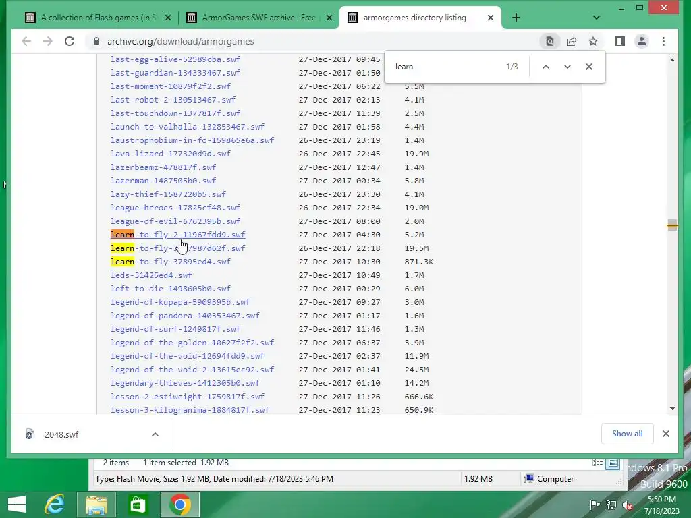Bookmark this page with star icon
The width and height of the screenshot is (691, 518).
[593, 41]
